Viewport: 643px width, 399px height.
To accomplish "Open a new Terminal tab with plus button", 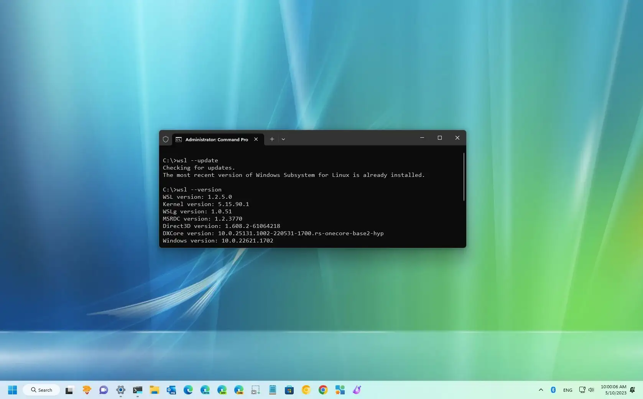I will point(272,139).
